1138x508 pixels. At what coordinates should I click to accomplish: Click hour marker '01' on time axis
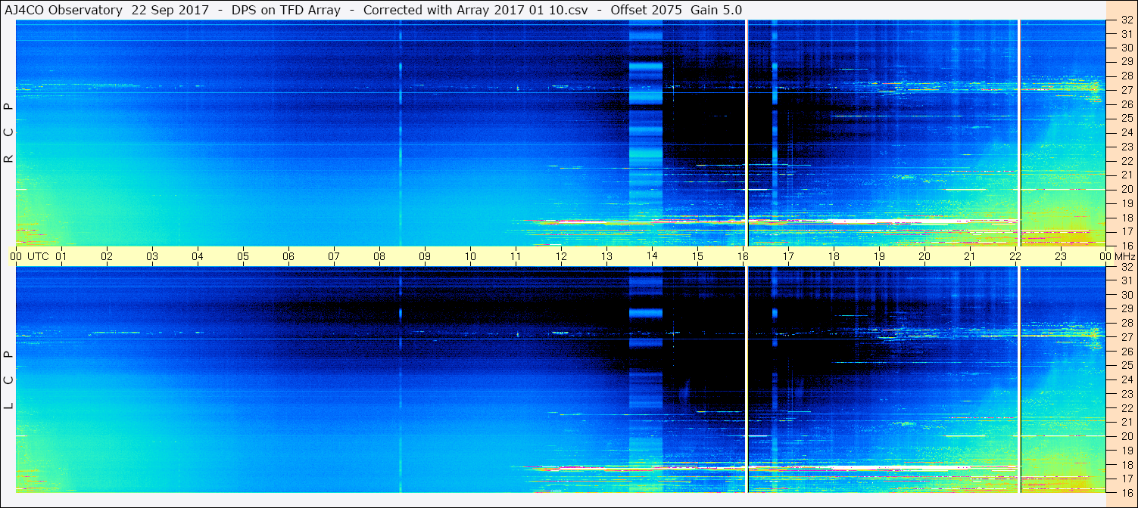click(x=61, y=256)
